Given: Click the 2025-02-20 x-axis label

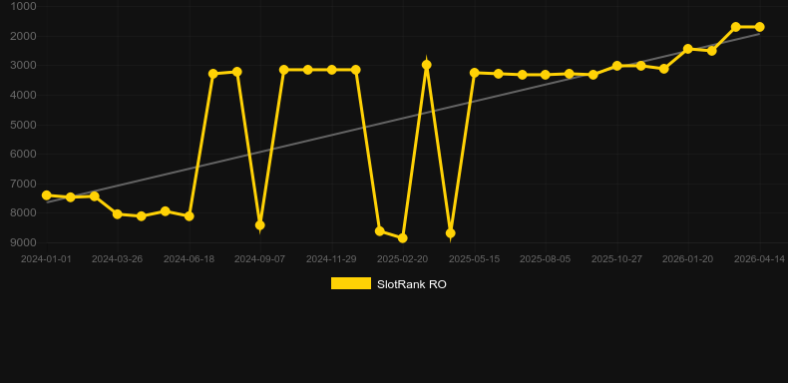Looking at the screenshot, I should (x=403, y=259).
